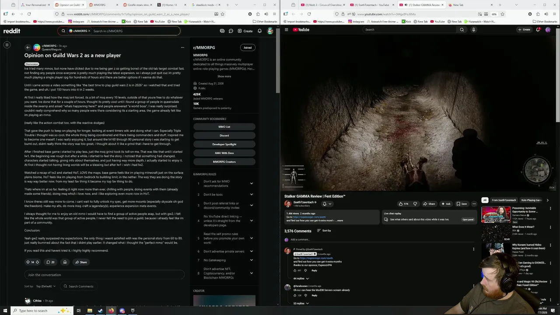560x315 pixels.
Task: Toggle the Joined button for r/MMORPG
Action: (248, 47)
